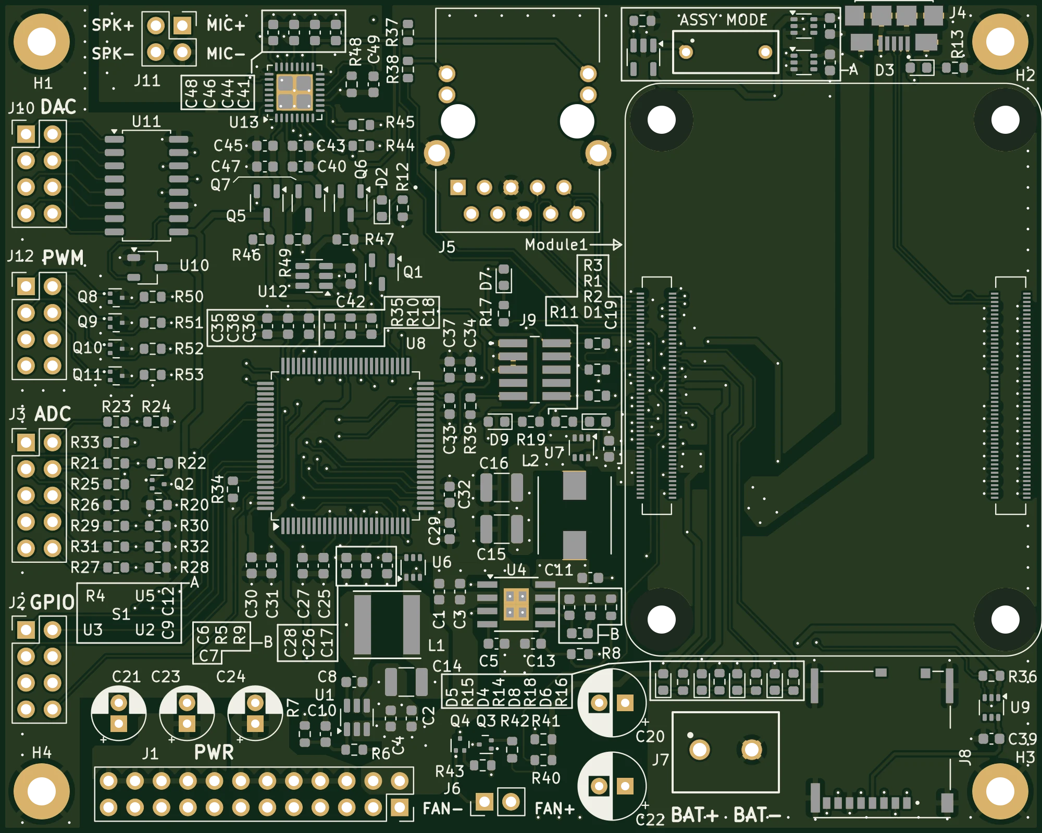This screenshot has width=1042, height=833.
Task: Click the FAN- label text
Action: [442, 809]
